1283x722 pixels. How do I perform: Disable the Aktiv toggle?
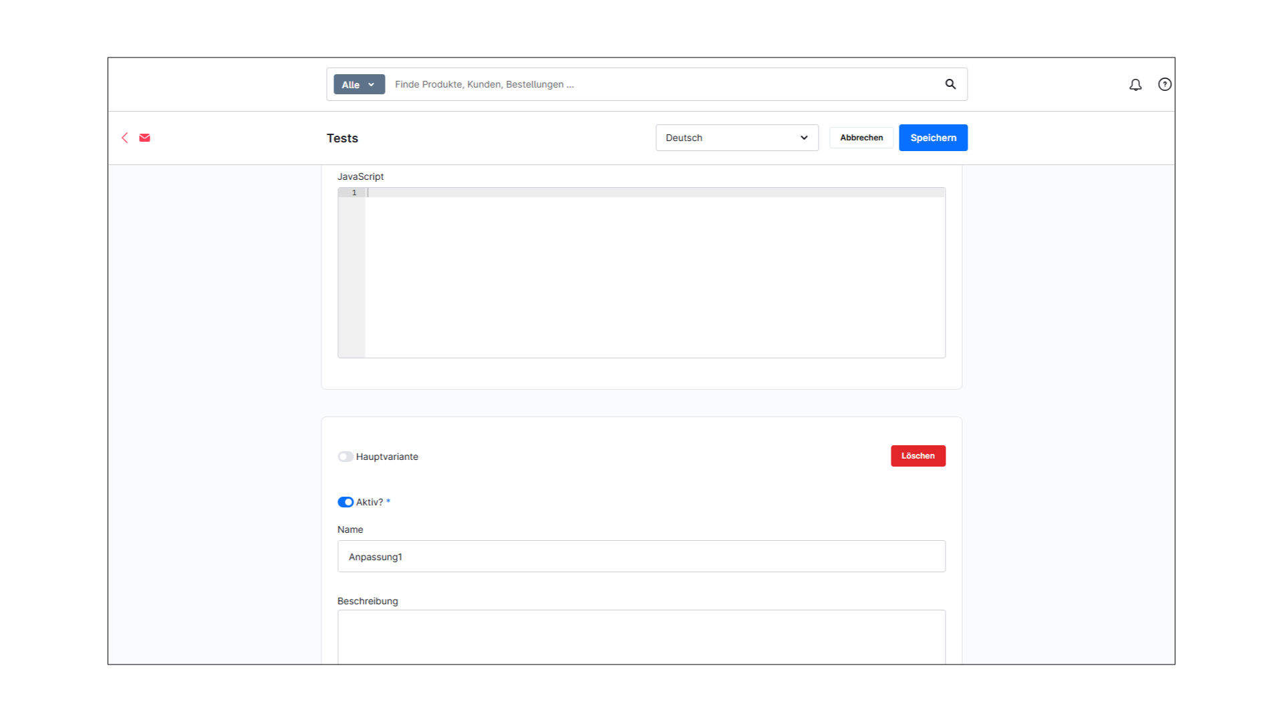click(345, 502)
